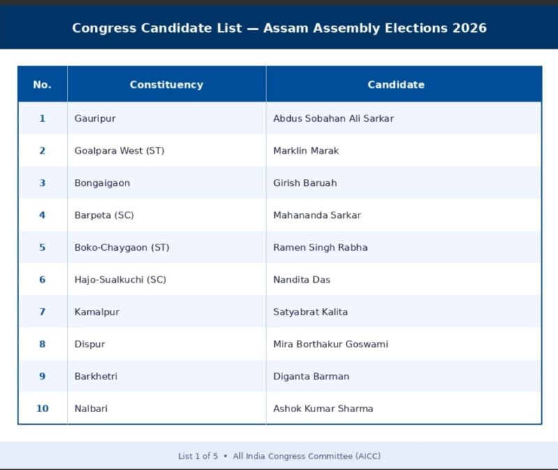Click the Barpeta (SC) cell

click(x=104, y=215)
